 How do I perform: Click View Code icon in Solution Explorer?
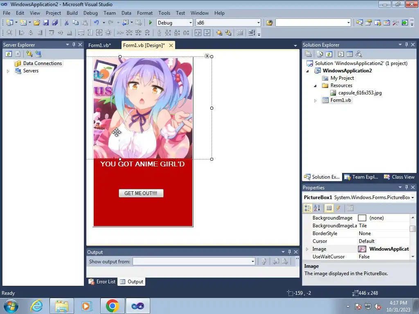click(x=341, y=54)
